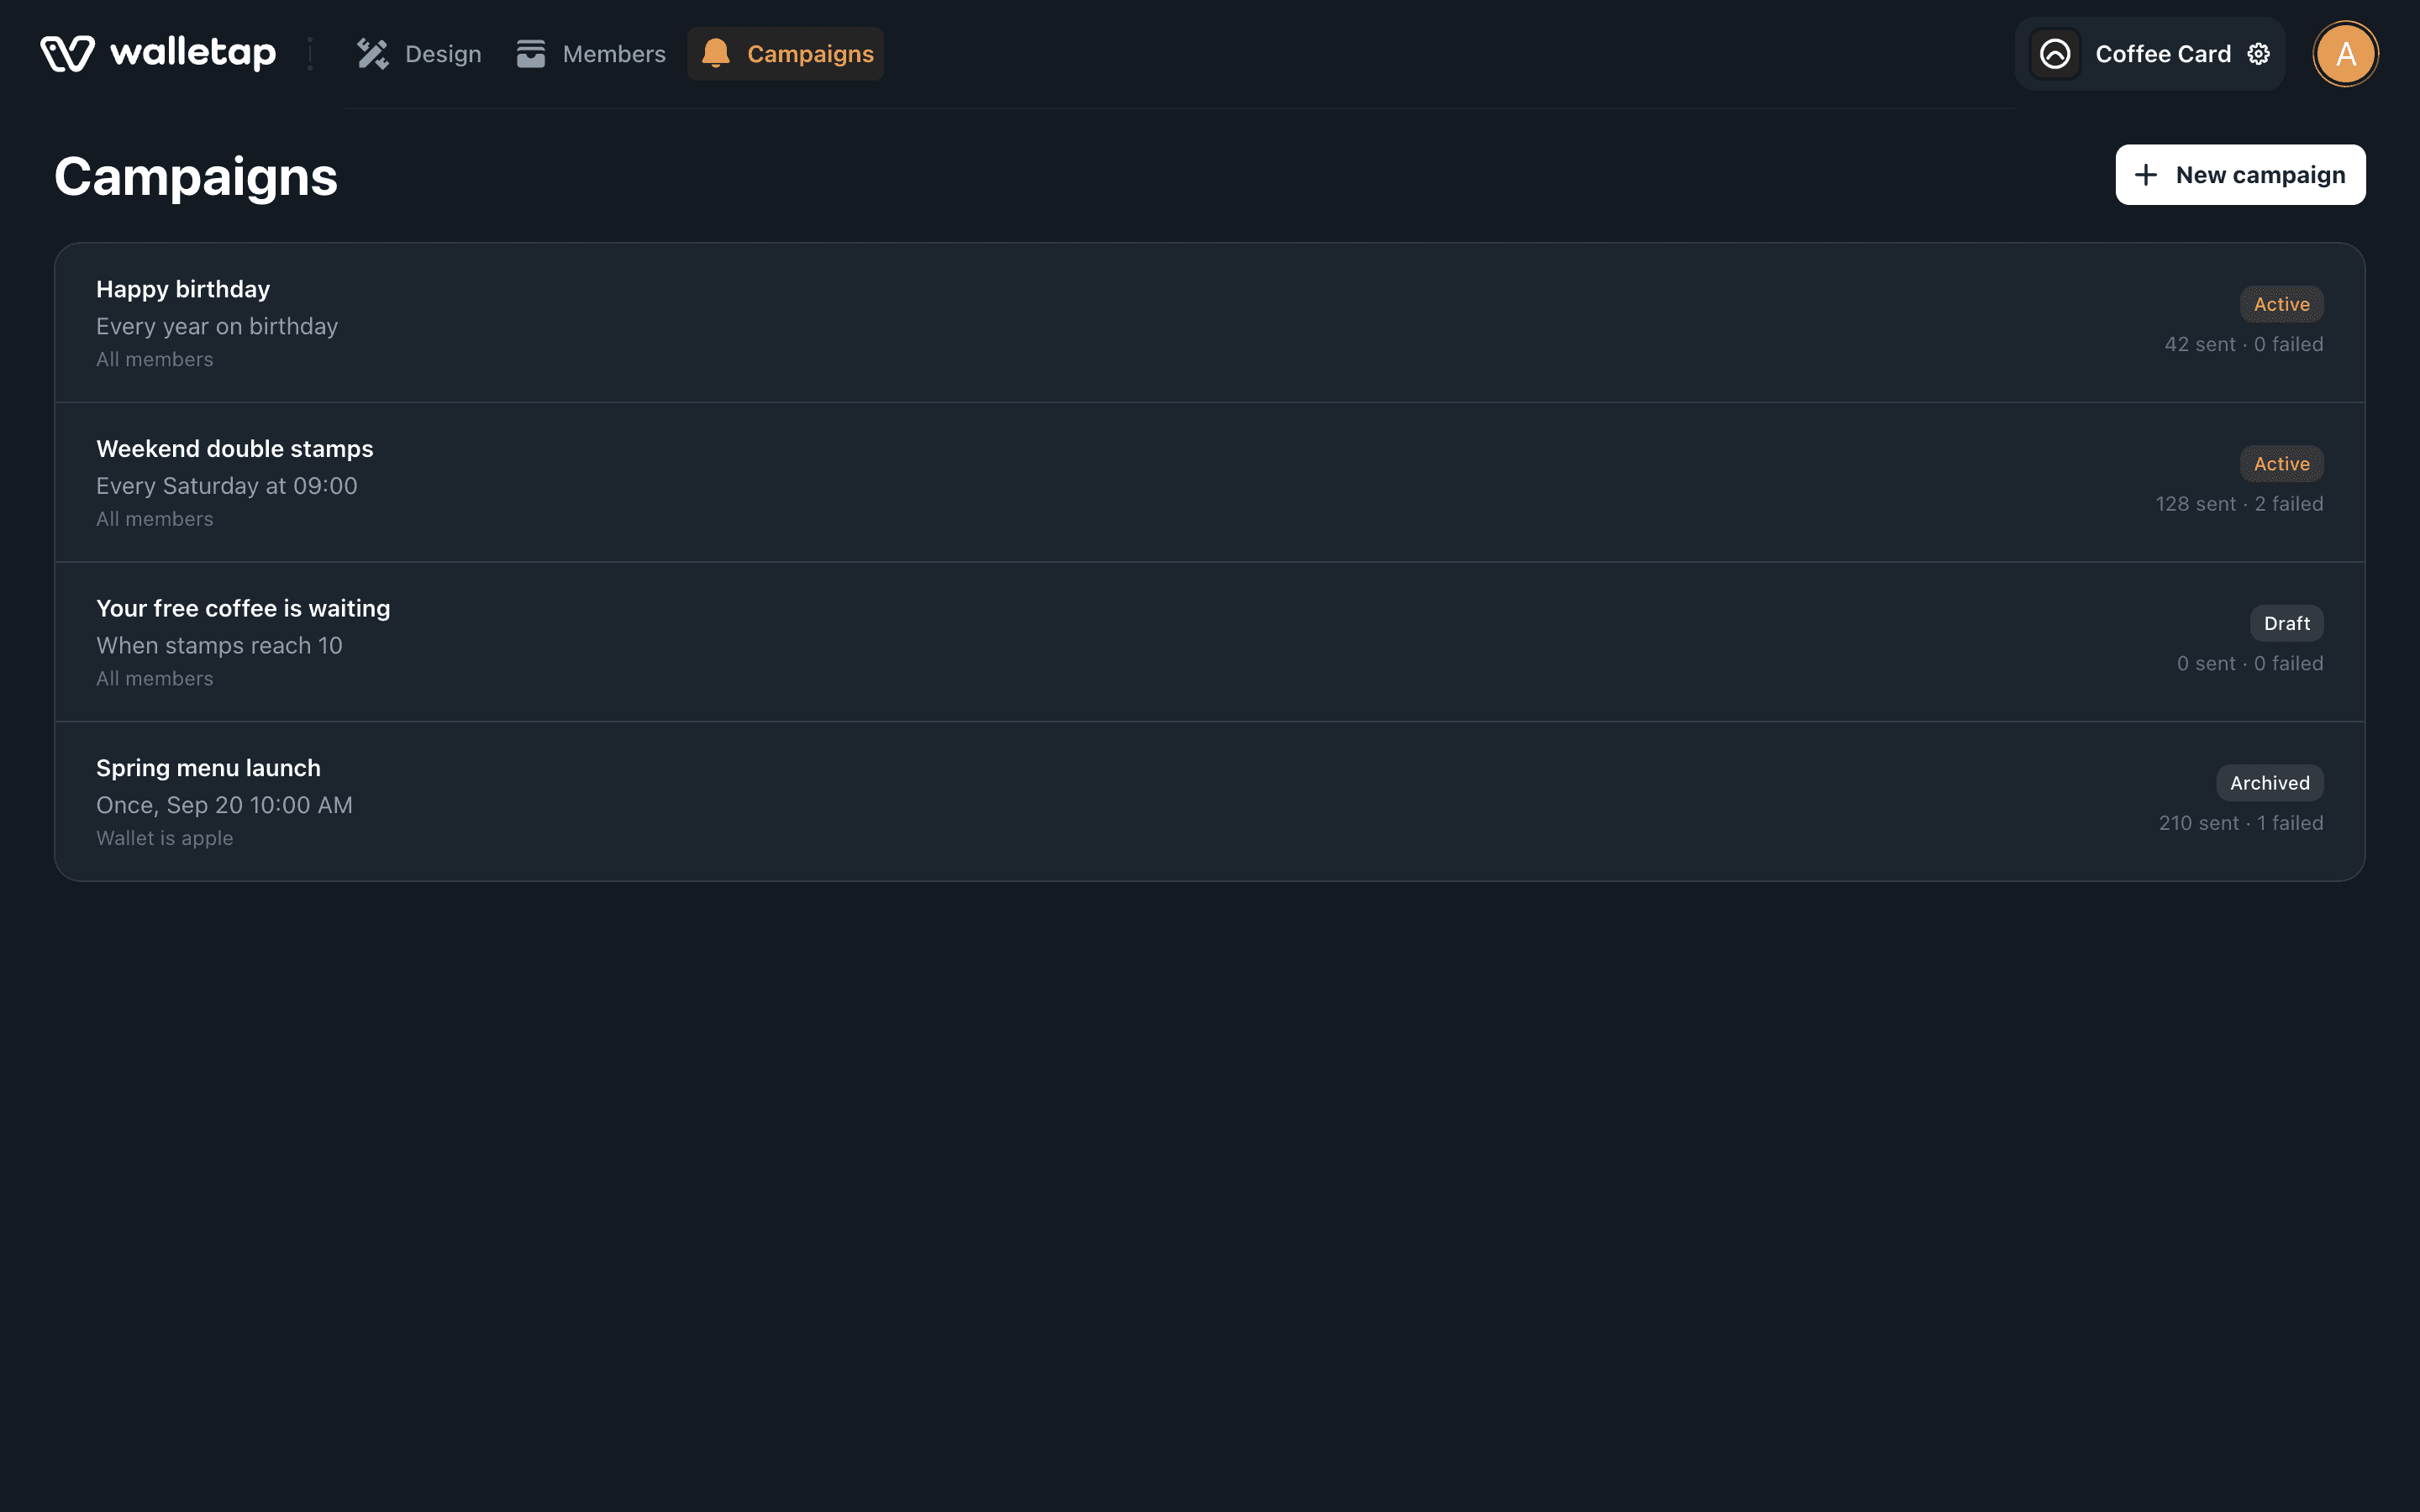2420x1512 pixels.
Task: Click 'When stamps reach 10' trigger text
Action: (219, 646)
